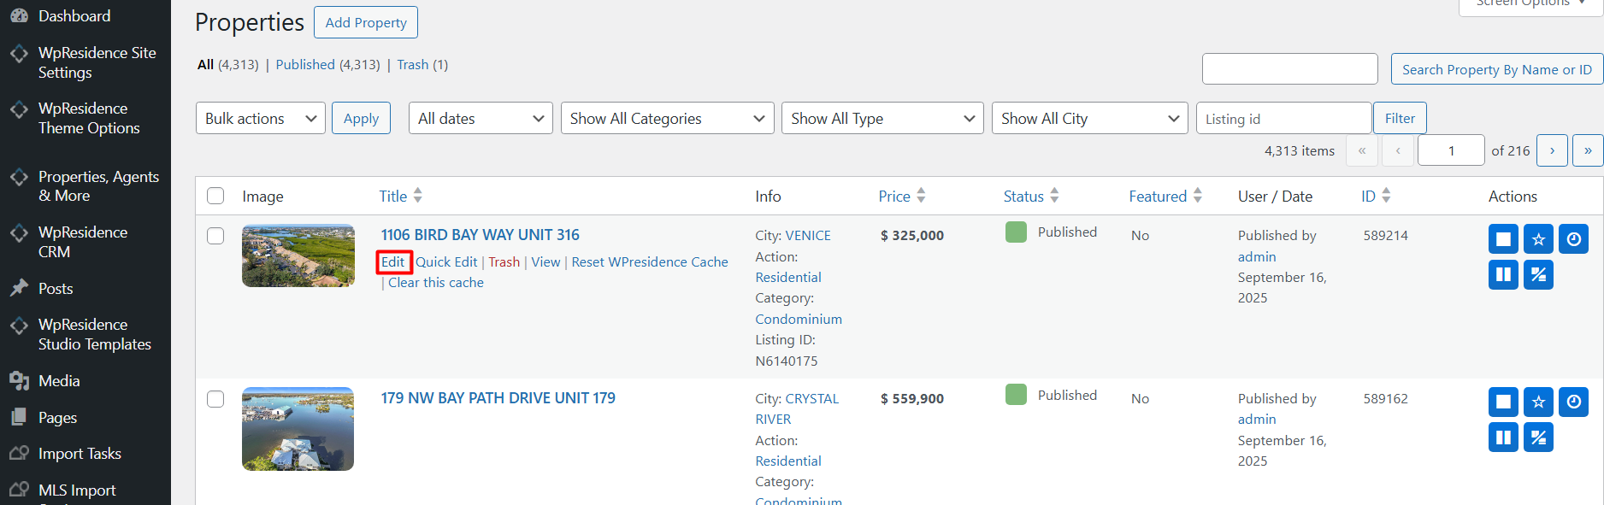
Task: Click the Listing id input field
Action: tap(1283, 119)
